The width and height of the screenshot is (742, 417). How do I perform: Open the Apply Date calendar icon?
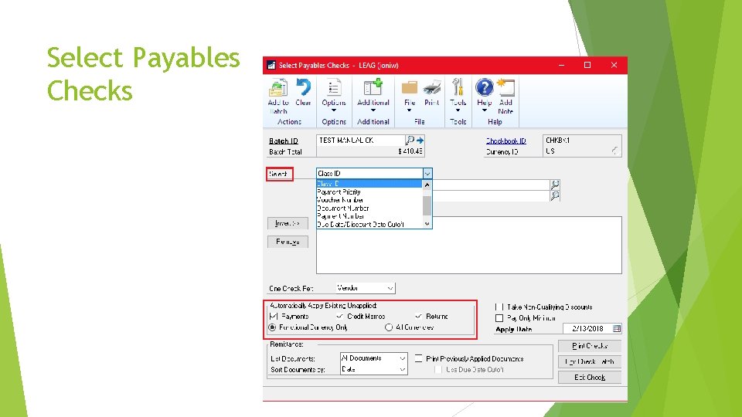coord(617,329)
